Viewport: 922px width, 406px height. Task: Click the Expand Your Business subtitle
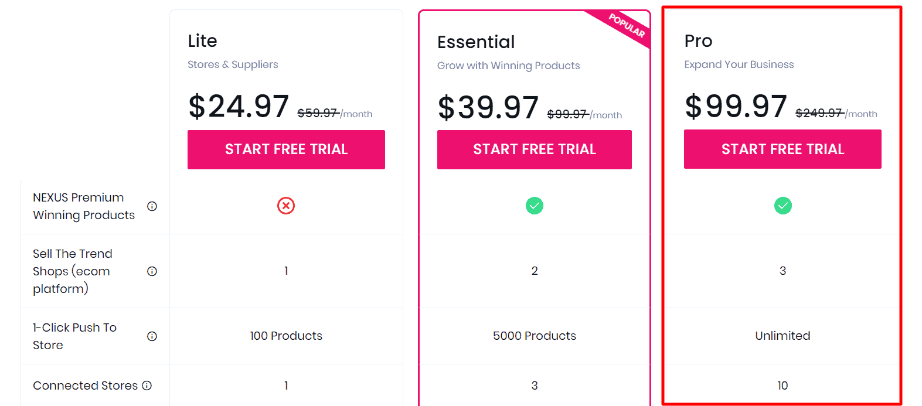pyautogui.click(x=739, y=64)
